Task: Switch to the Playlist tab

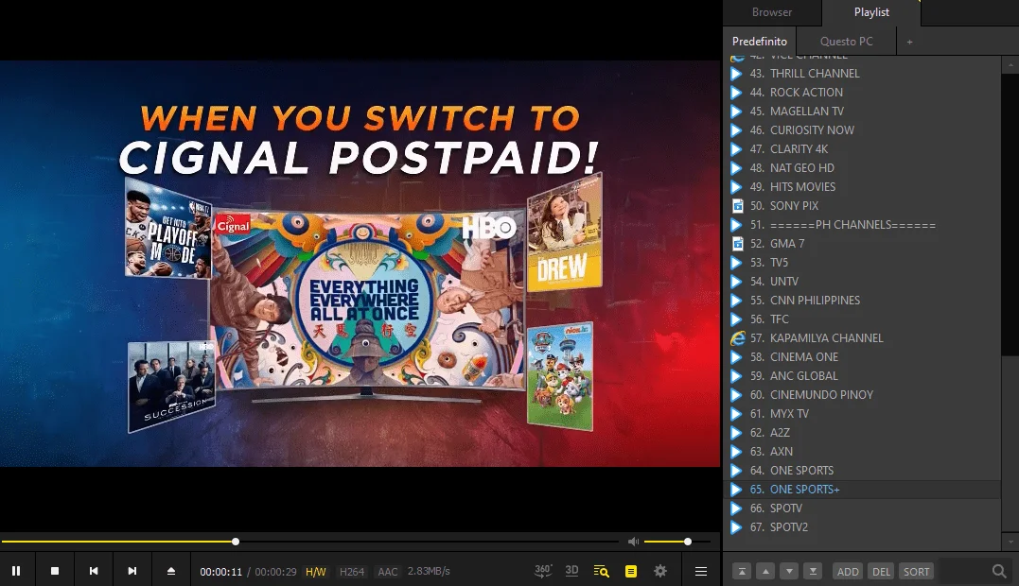Action: point(871,12)
